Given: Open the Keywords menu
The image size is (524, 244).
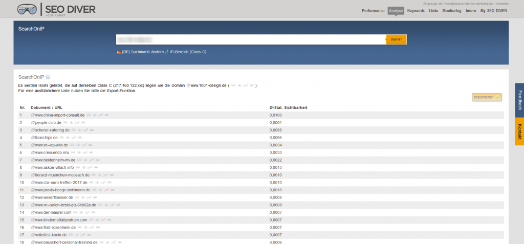Looking at the screenshot, I should tap(416, 11).
